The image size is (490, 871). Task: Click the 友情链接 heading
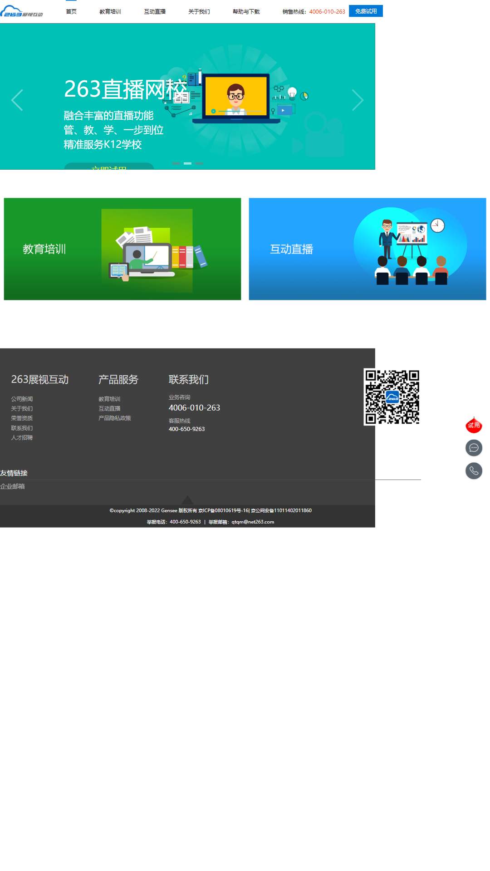[x=14, y=473]
